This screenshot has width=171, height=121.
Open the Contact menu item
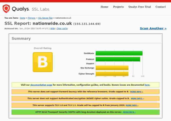click(161, 7)
